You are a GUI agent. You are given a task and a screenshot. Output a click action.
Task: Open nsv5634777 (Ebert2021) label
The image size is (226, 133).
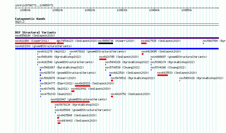tap(57, 83)
